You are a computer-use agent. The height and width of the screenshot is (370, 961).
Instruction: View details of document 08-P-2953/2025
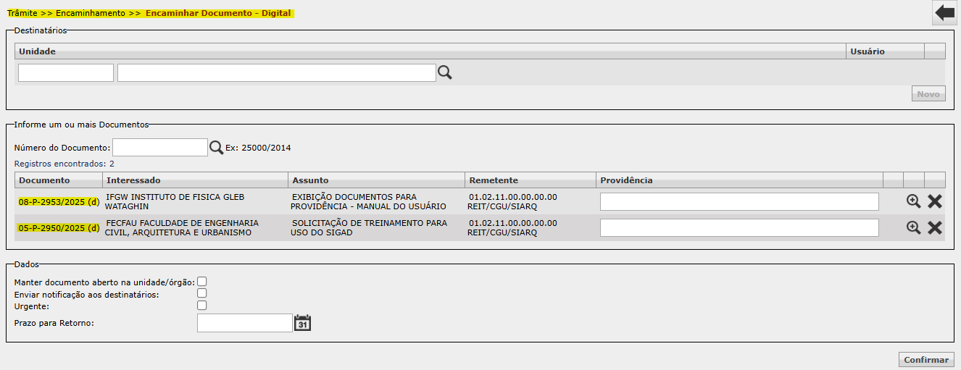(x=913, y=202)
